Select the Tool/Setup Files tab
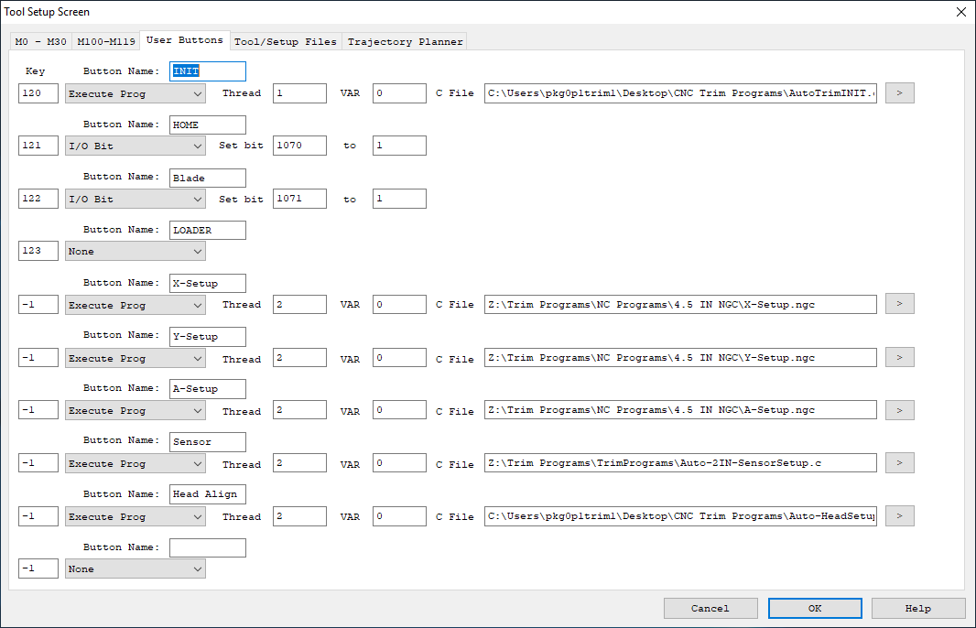The image size is (976, 628). (286, 42)
